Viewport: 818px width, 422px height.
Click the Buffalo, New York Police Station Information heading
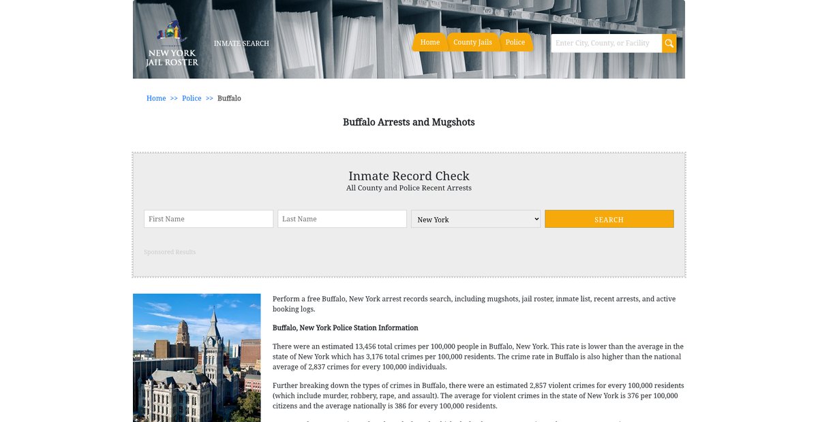pos(346,328)
